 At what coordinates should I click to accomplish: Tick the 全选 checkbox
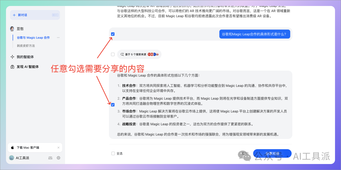click(113, 154)
